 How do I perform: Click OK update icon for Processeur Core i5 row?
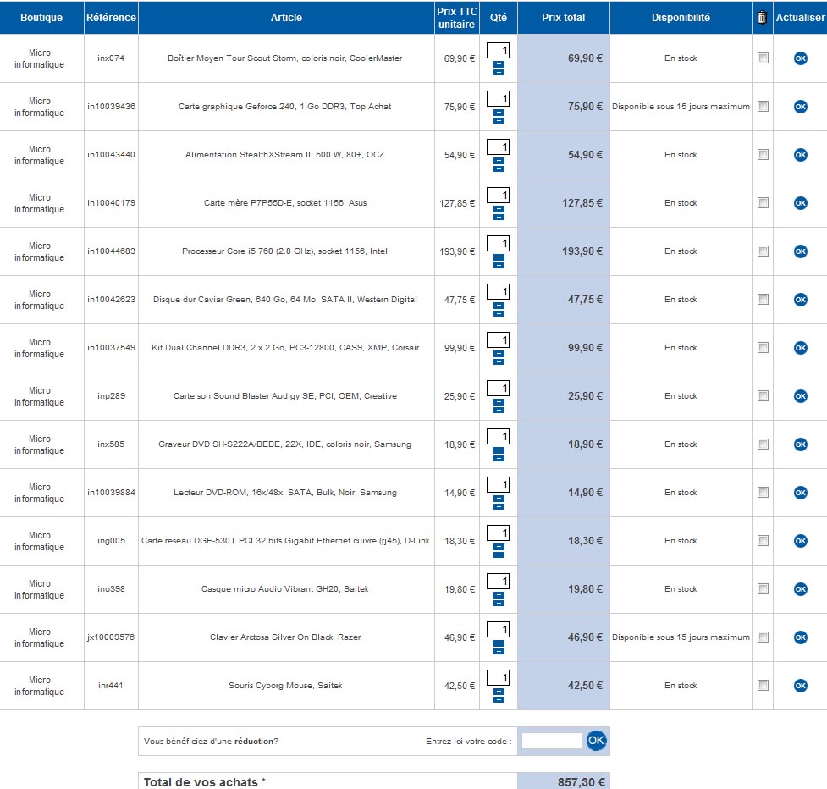pos(800,251)
